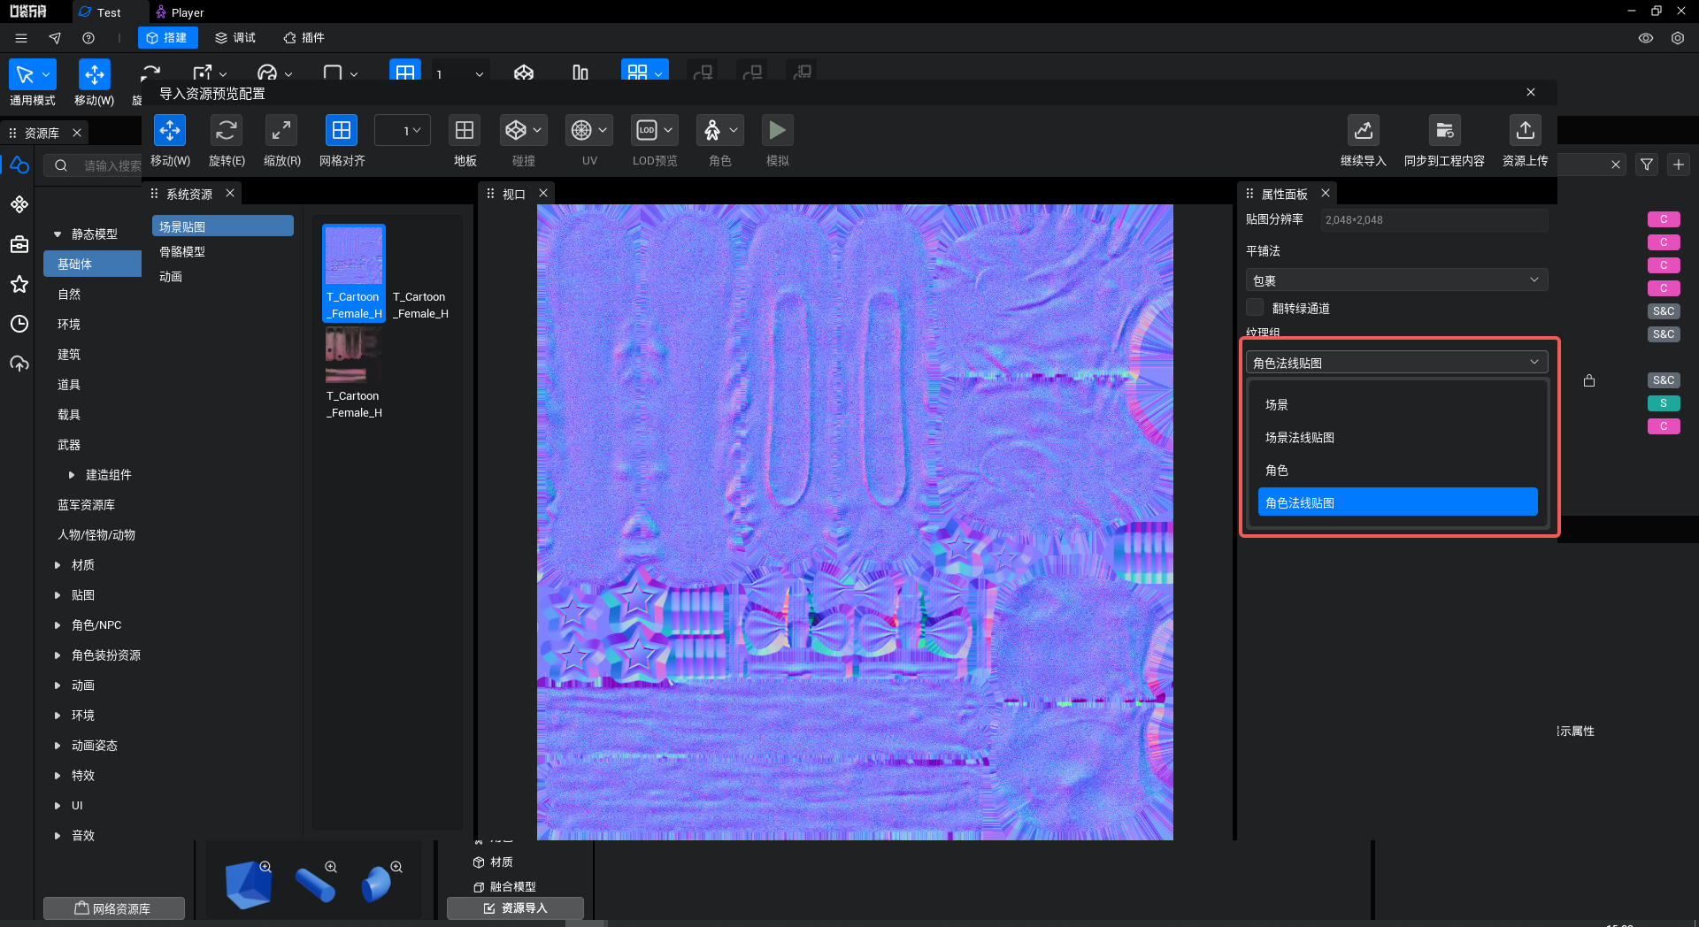Close the 属性面板 properties tab
Screen dimensions: 1699x927
[1326, 193]
